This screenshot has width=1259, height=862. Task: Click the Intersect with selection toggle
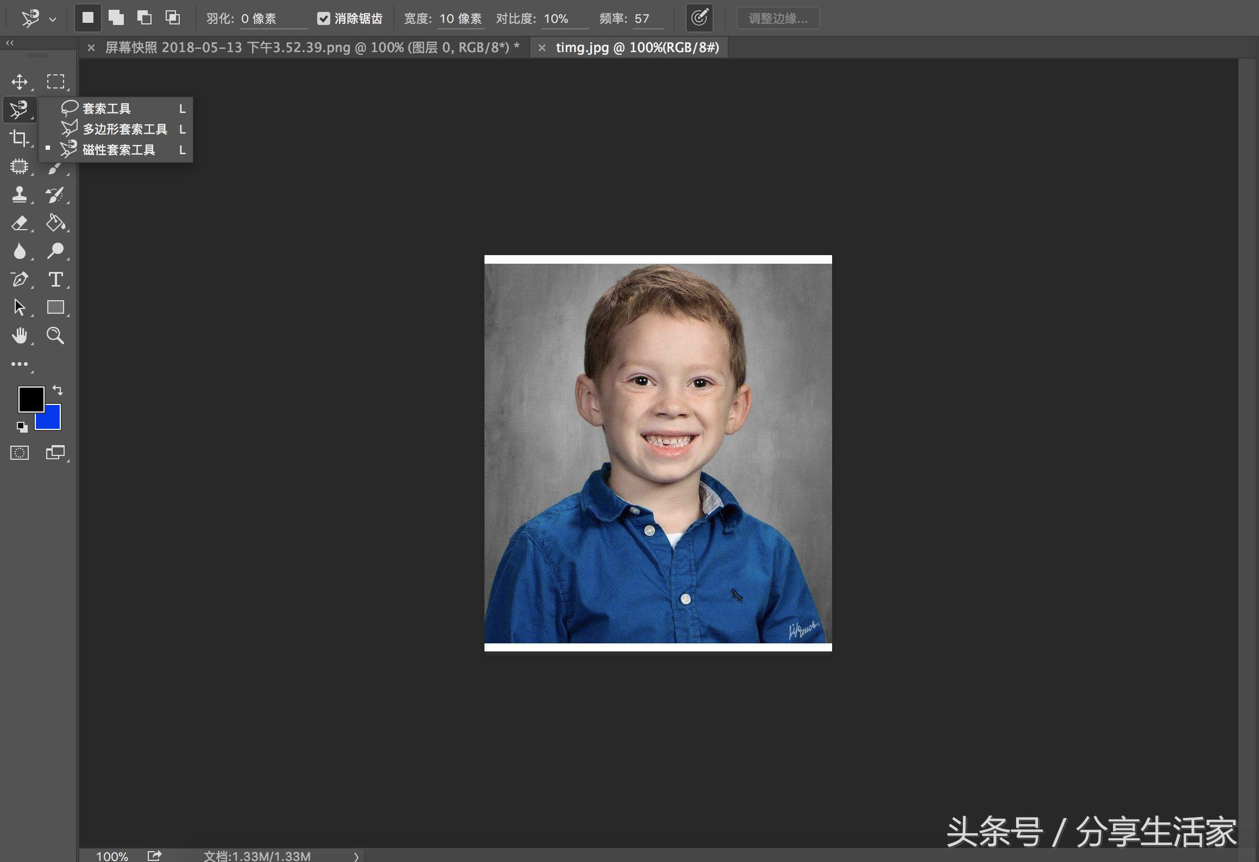(x=173, y=17)
